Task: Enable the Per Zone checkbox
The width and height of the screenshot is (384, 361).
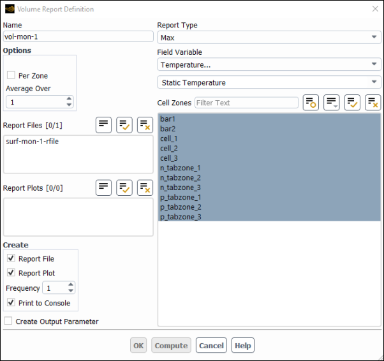Action: [x=11, y=75]
